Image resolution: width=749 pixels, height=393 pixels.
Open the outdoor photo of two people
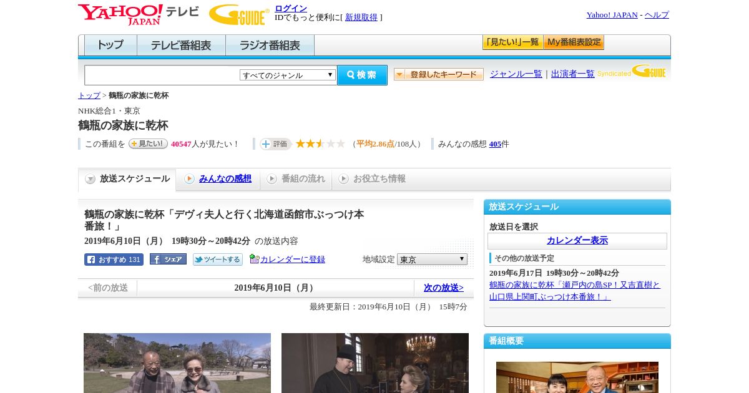177,363
